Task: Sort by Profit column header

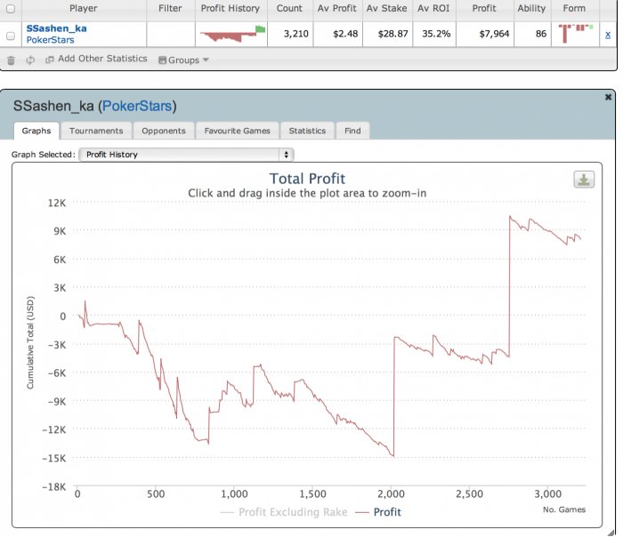Action: click(x=484, y=8)
